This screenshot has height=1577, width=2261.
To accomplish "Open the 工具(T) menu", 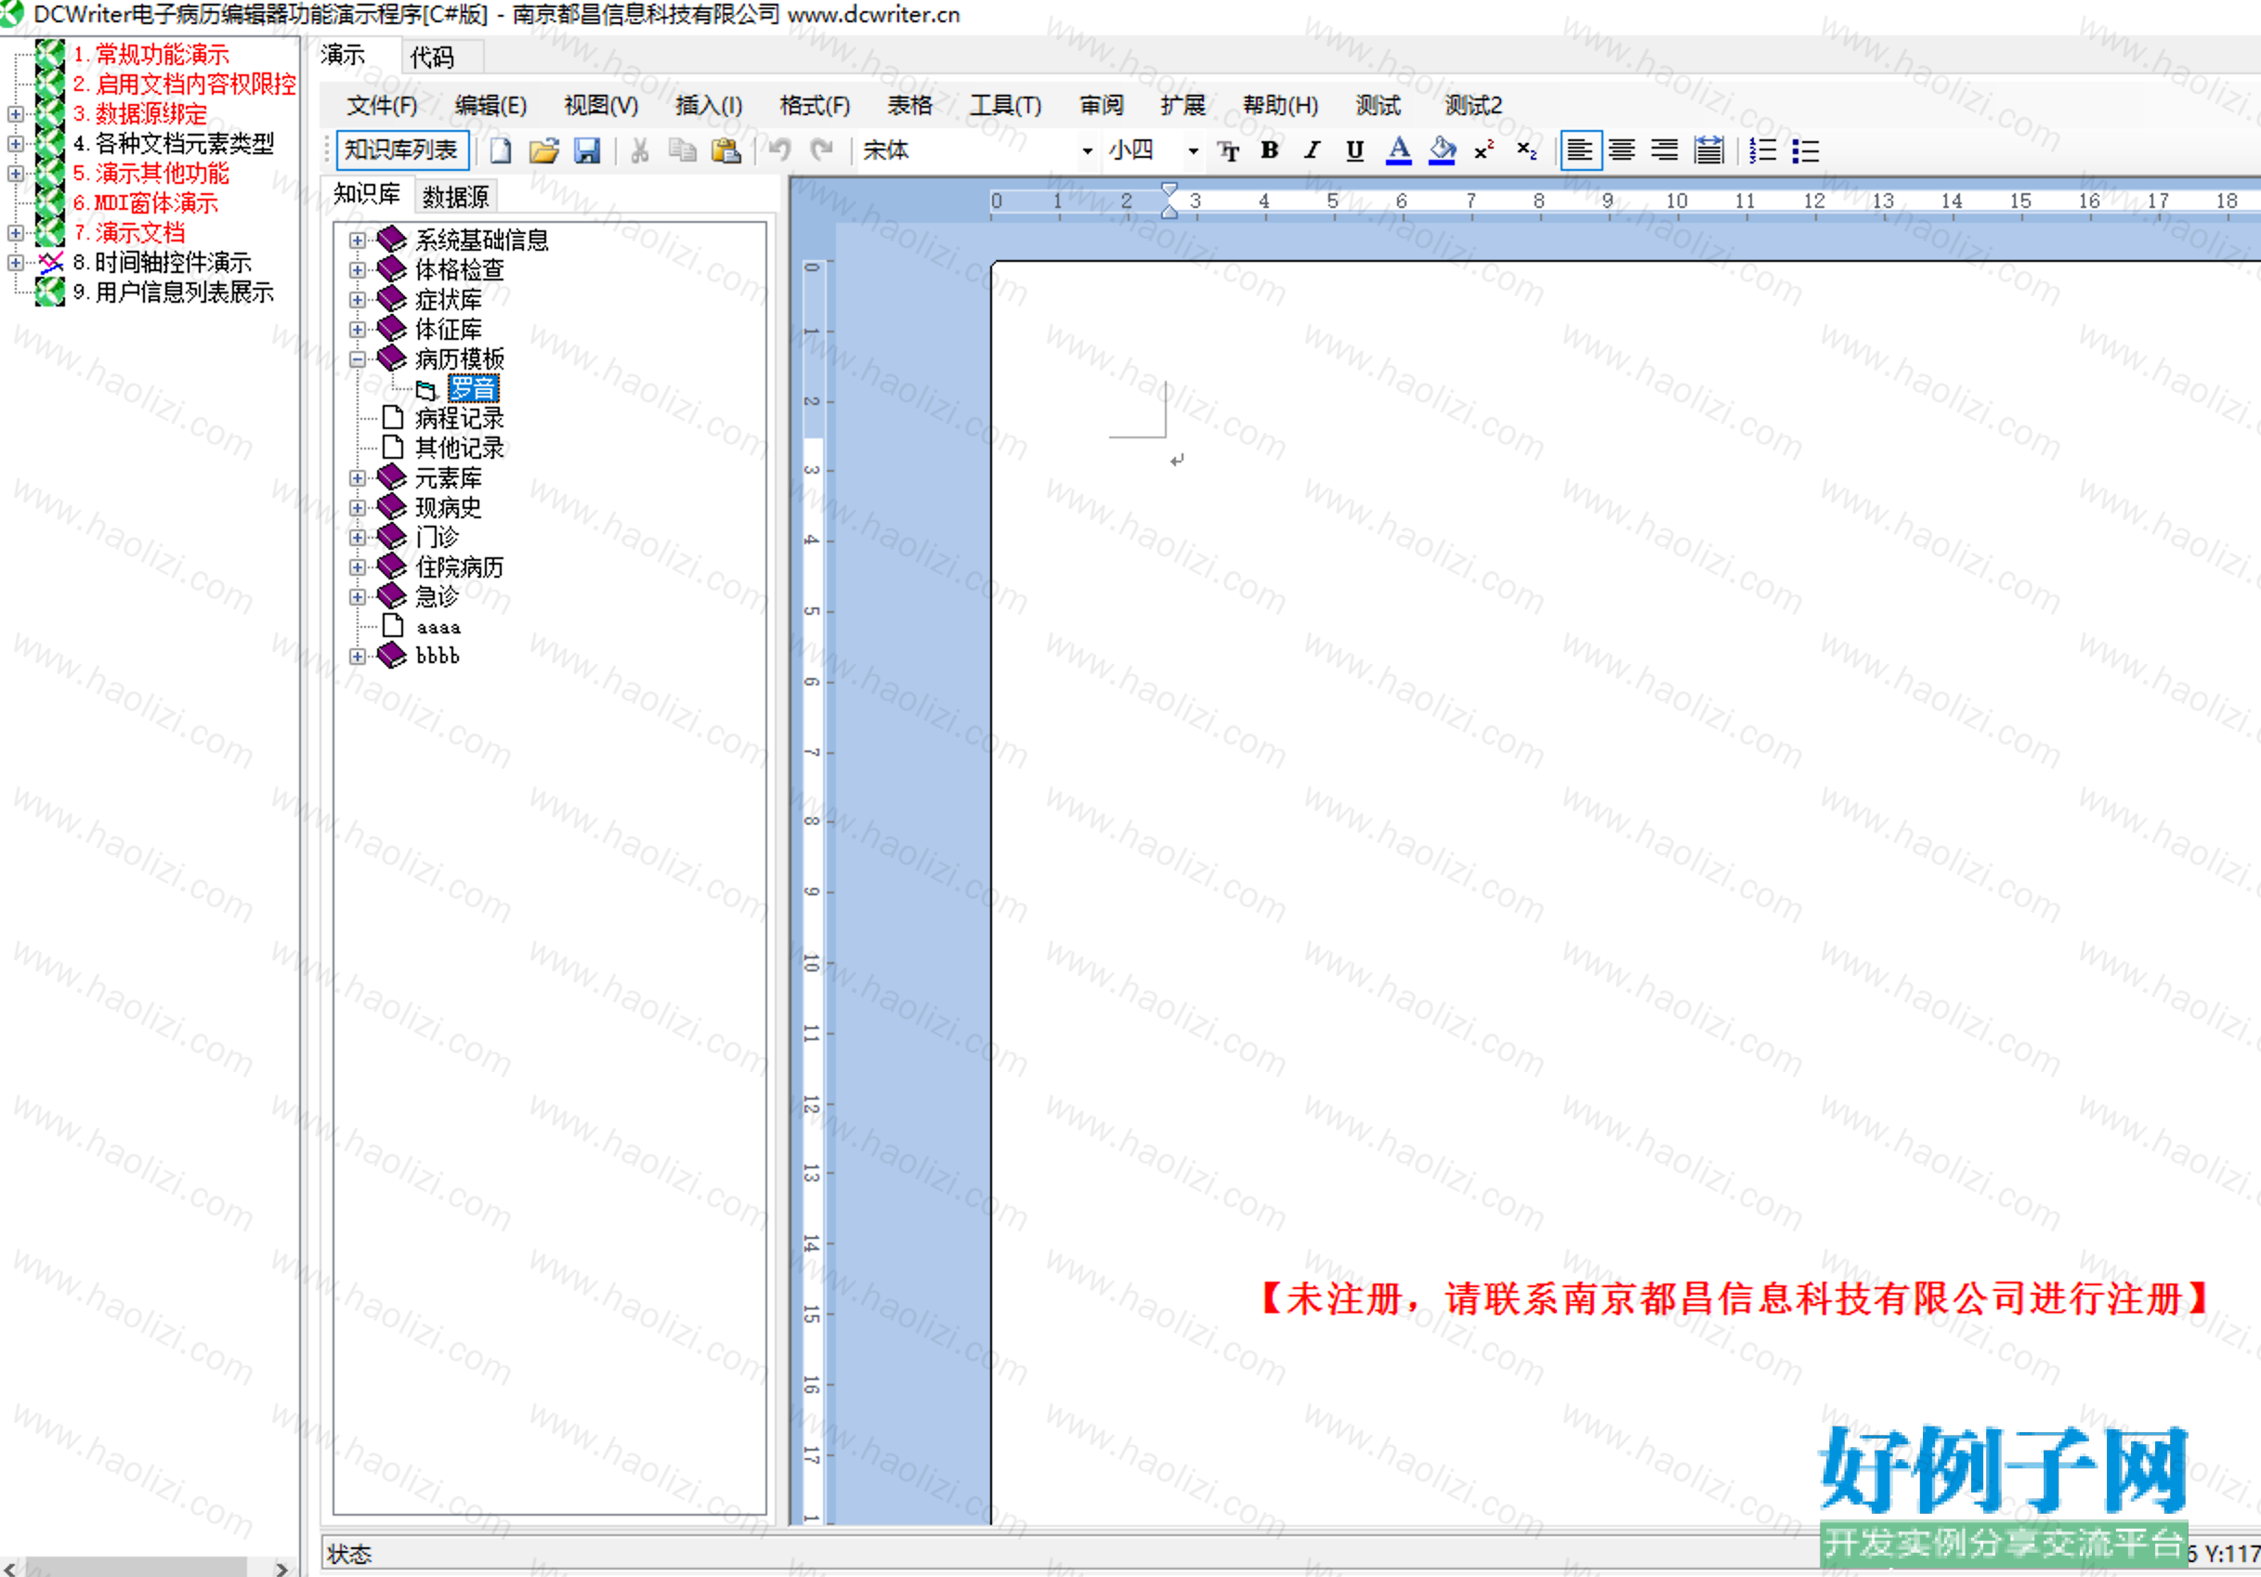I will tap(1005, 105).
